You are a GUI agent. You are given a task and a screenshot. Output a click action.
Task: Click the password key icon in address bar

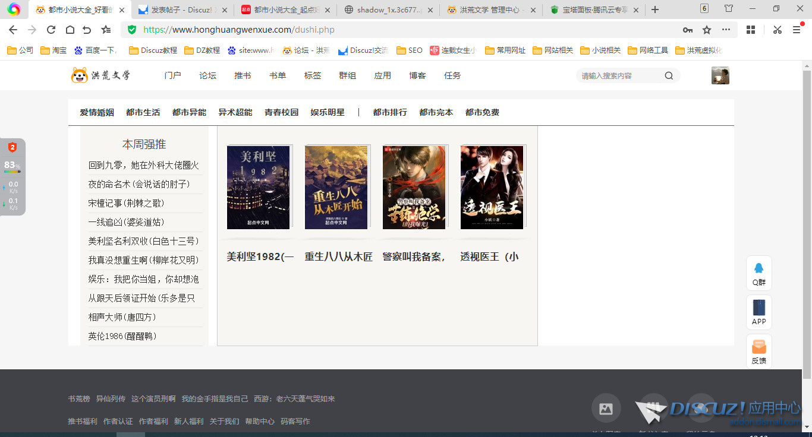687,29
